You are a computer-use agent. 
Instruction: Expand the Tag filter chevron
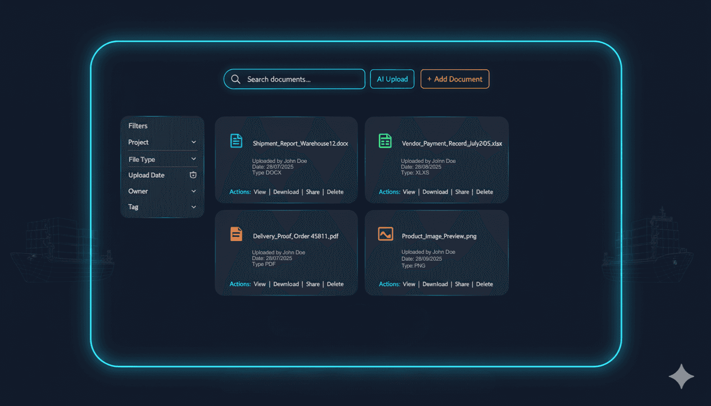194,207
